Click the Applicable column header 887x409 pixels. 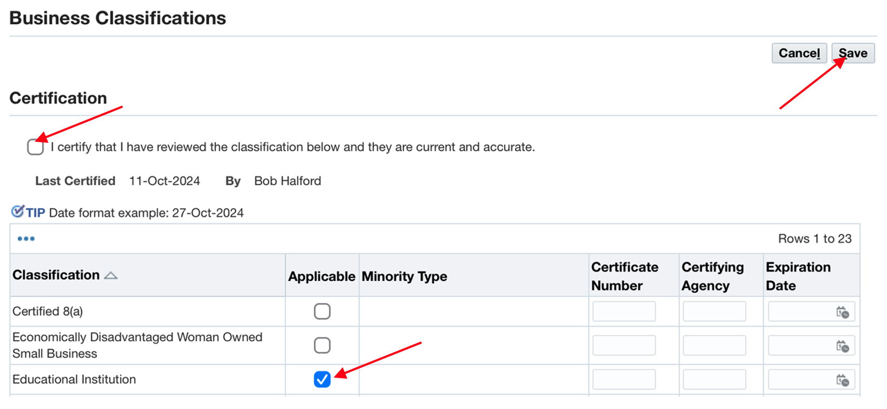pyautogui.click(x=322, y=276)
